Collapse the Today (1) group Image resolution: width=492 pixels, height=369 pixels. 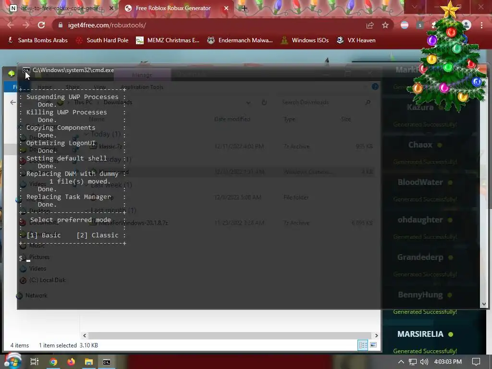tap(86, 135)
